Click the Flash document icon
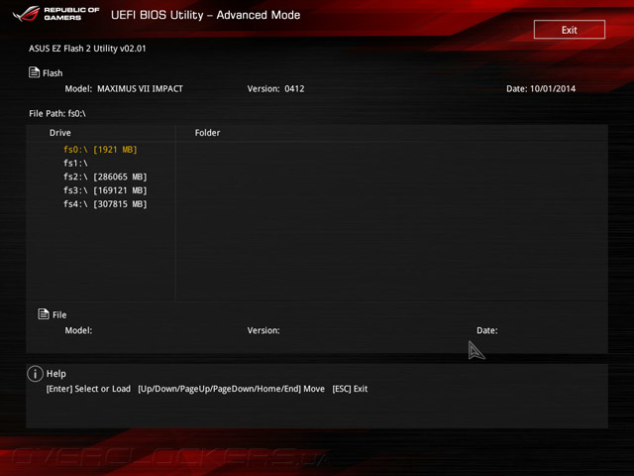The image size is (634, 476). coord(34,72)
